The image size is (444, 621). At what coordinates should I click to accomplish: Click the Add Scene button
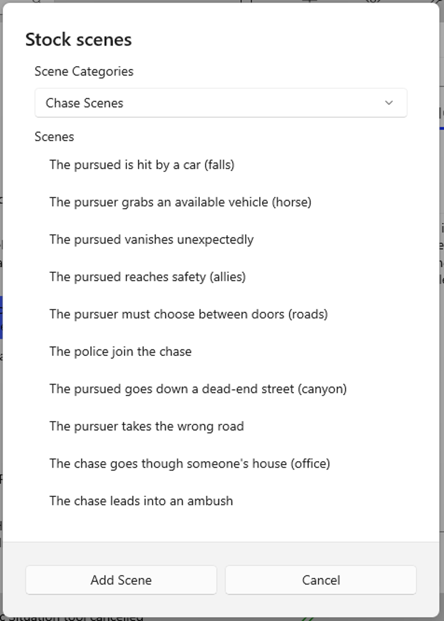pyautogui.click(x=121, y=580)
